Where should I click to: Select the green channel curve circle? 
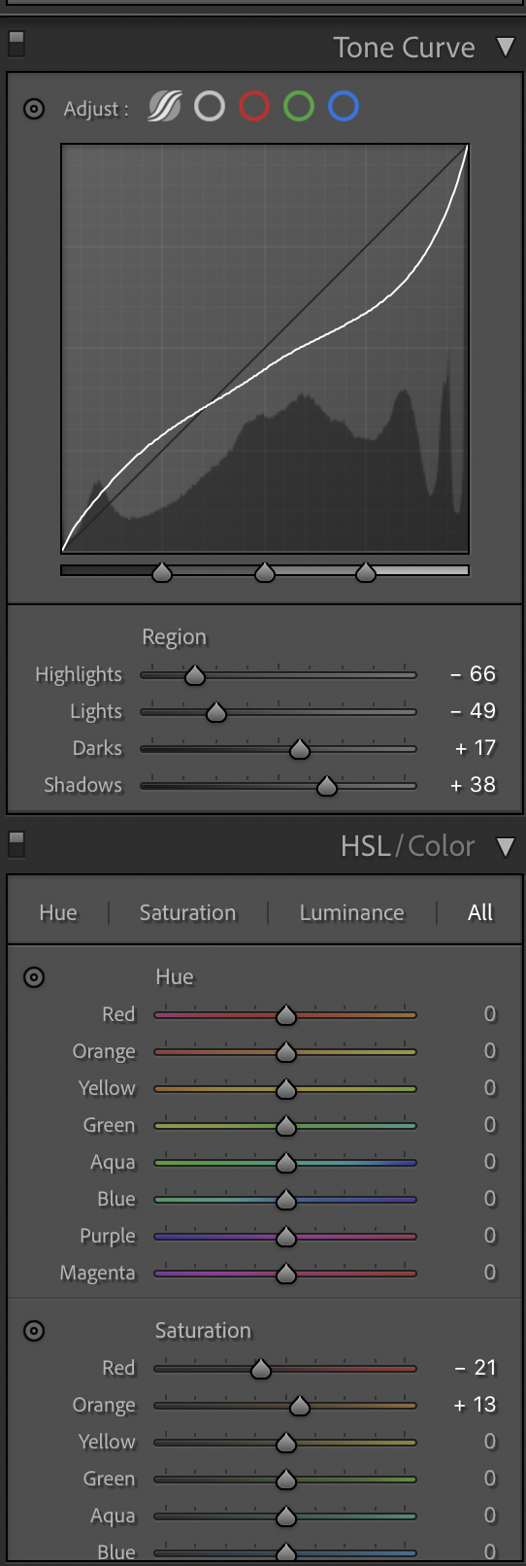tap(299, 106)
